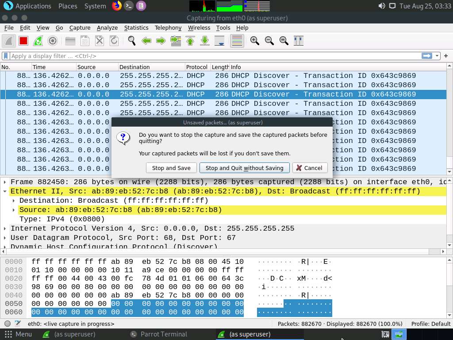Jump to last packet down-arrow icon
The height and width of the screenshot is (340, 453).
click(x=205, y=41)
